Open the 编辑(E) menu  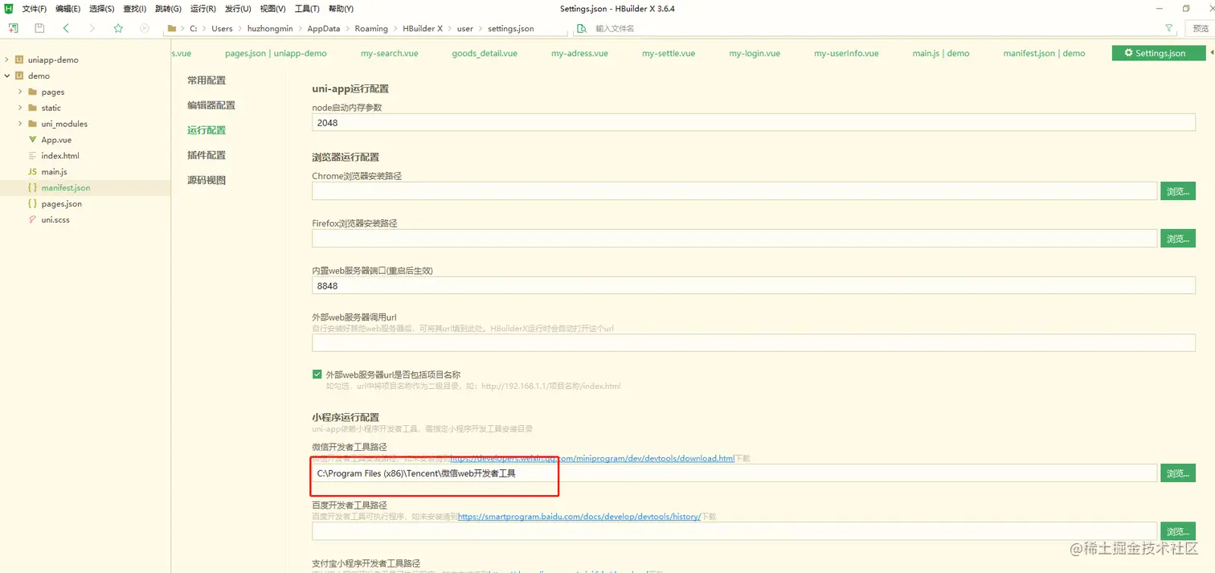[x=67, y=9]
